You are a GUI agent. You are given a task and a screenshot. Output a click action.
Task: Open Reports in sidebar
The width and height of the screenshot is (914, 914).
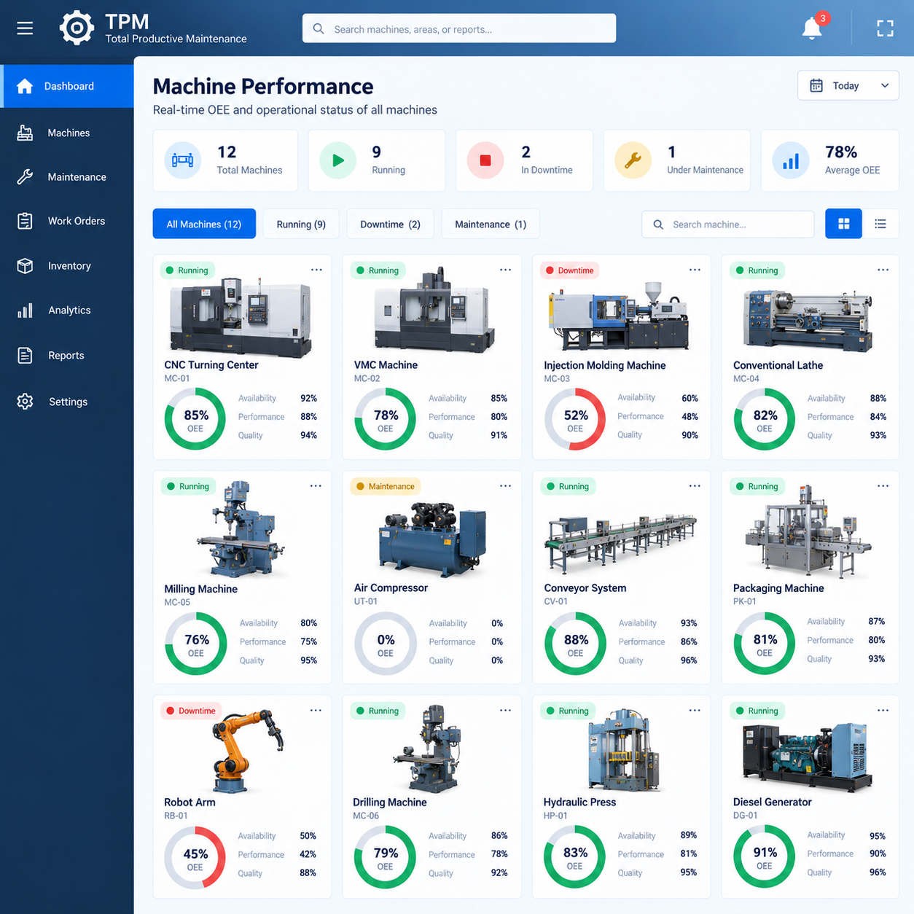coord(67,356)
